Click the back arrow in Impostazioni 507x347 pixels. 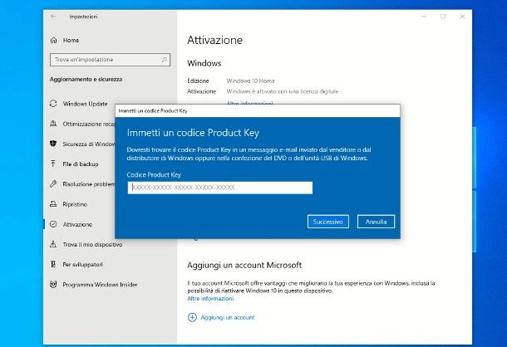[x=53, y=17]
